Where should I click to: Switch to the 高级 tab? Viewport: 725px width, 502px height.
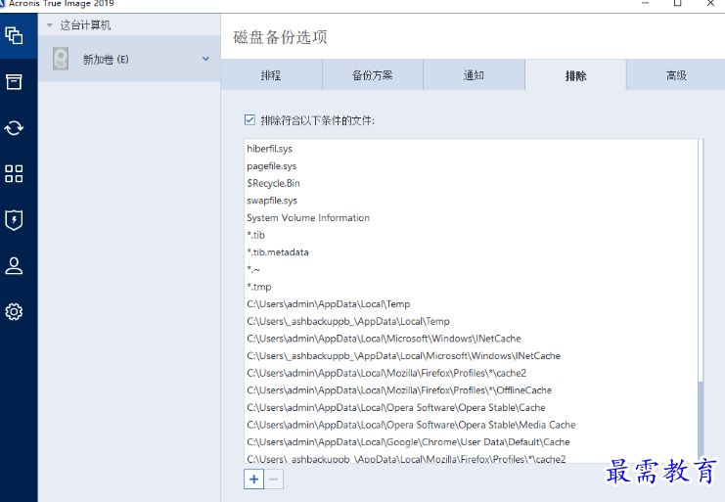coord(676,75)
